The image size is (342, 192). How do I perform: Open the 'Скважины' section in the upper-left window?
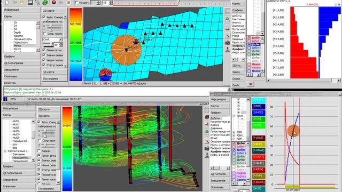click(21, 76)
